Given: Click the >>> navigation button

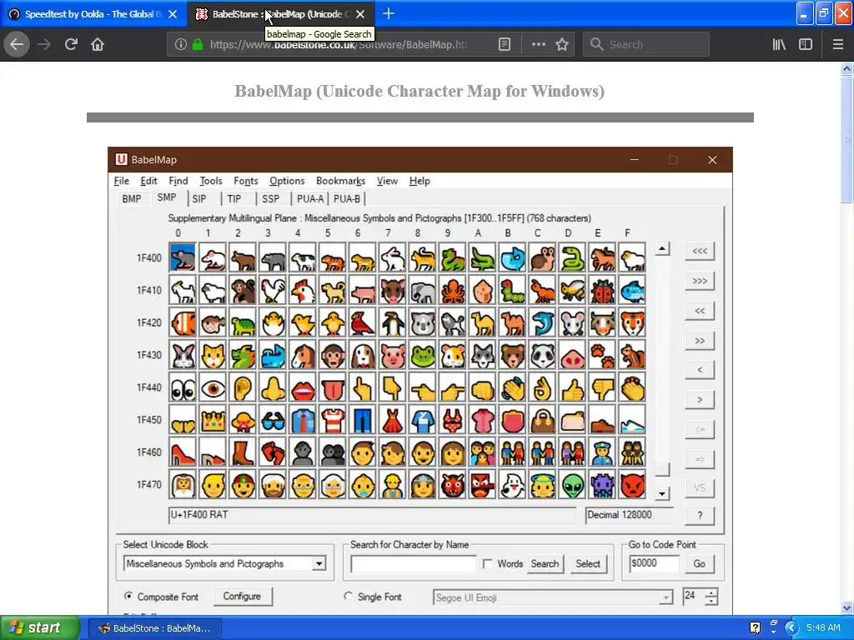Looking at the screenshot, I should pyautogui.click(x=700, y=281).
